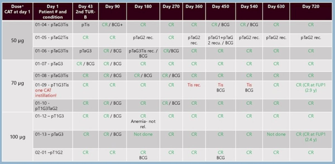Select 'Anemia- not rel.' cell
The width and height of the screenshot is (335, 164).
pyautogui.click(x=143, y=121)
